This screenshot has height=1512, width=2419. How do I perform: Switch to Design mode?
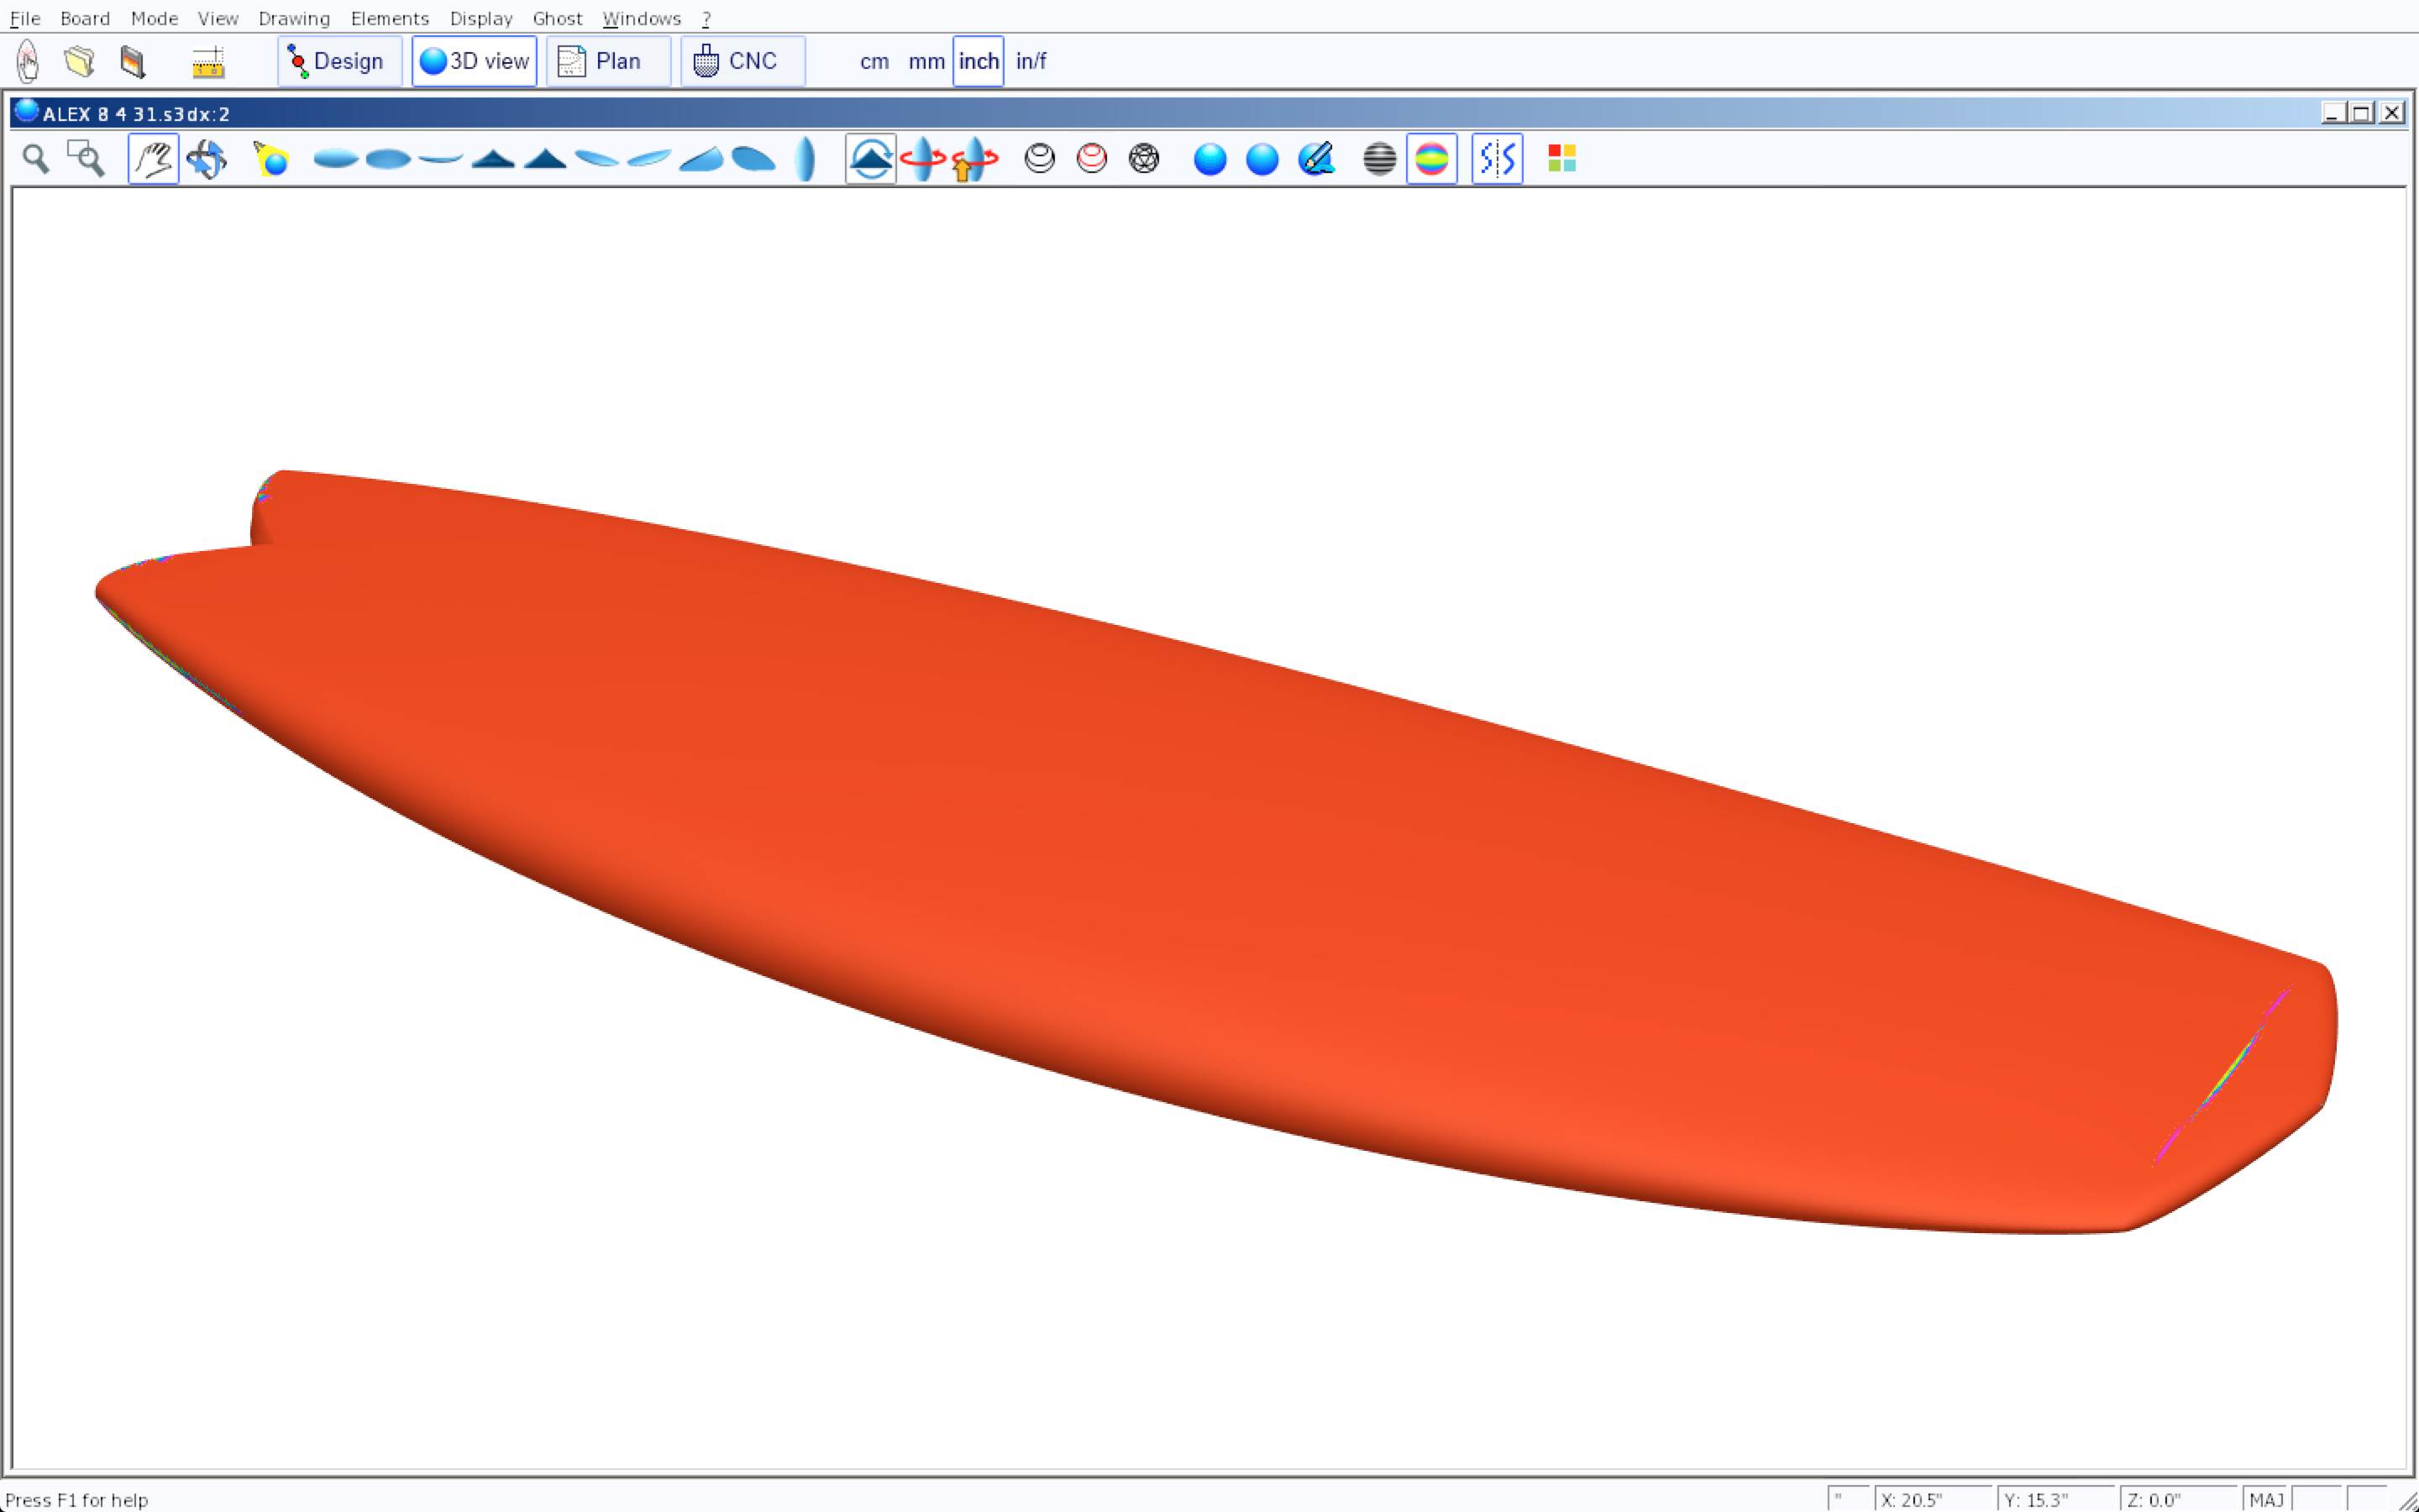(338, 62)
